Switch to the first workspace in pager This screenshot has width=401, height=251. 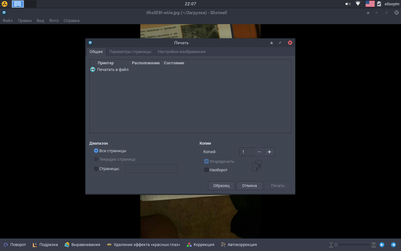click(18, 4)
